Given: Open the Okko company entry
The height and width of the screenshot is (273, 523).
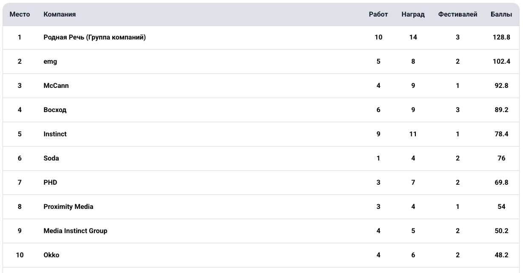Looking at the screenshot, I should [51, 255].
